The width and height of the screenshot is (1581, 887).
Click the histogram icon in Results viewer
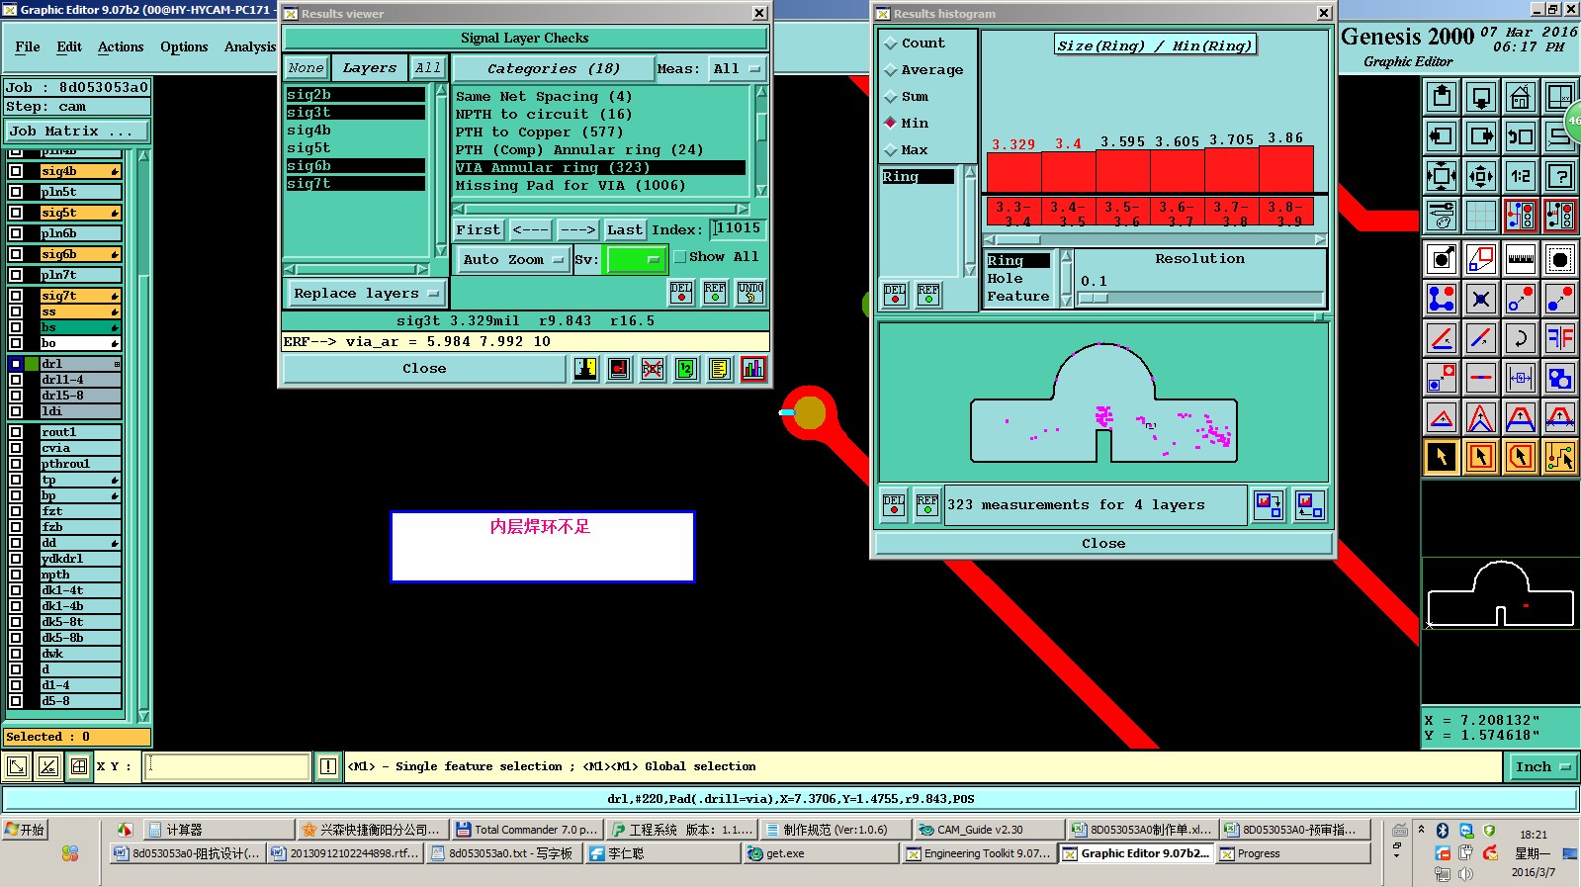(753, 369)
